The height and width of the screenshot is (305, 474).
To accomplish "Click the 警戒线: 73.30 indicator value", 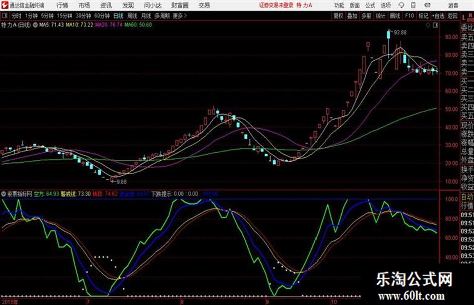I will coord(76,194).
